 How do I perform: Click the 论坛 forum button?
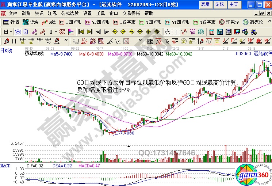point(219,4)
